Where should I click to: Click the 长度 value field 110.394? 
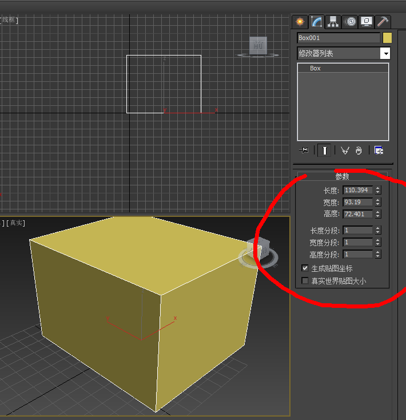(x=357, y=190)
